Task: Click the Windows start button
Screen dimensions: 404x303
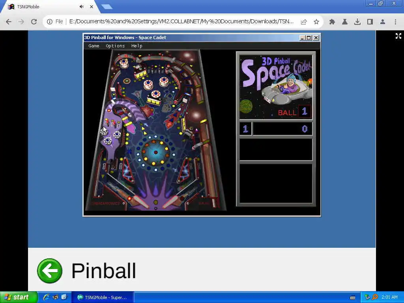Action: (x=19, y=297)
